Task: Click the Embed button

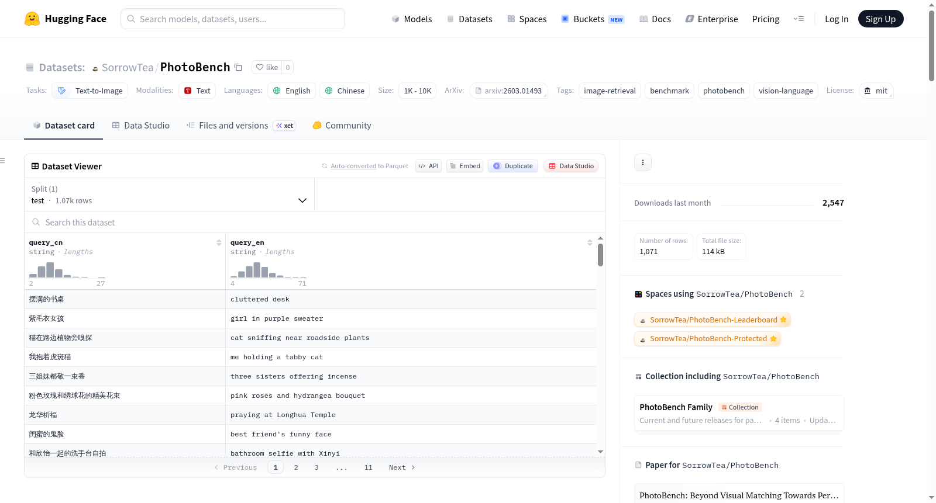Action: (464, 166)
